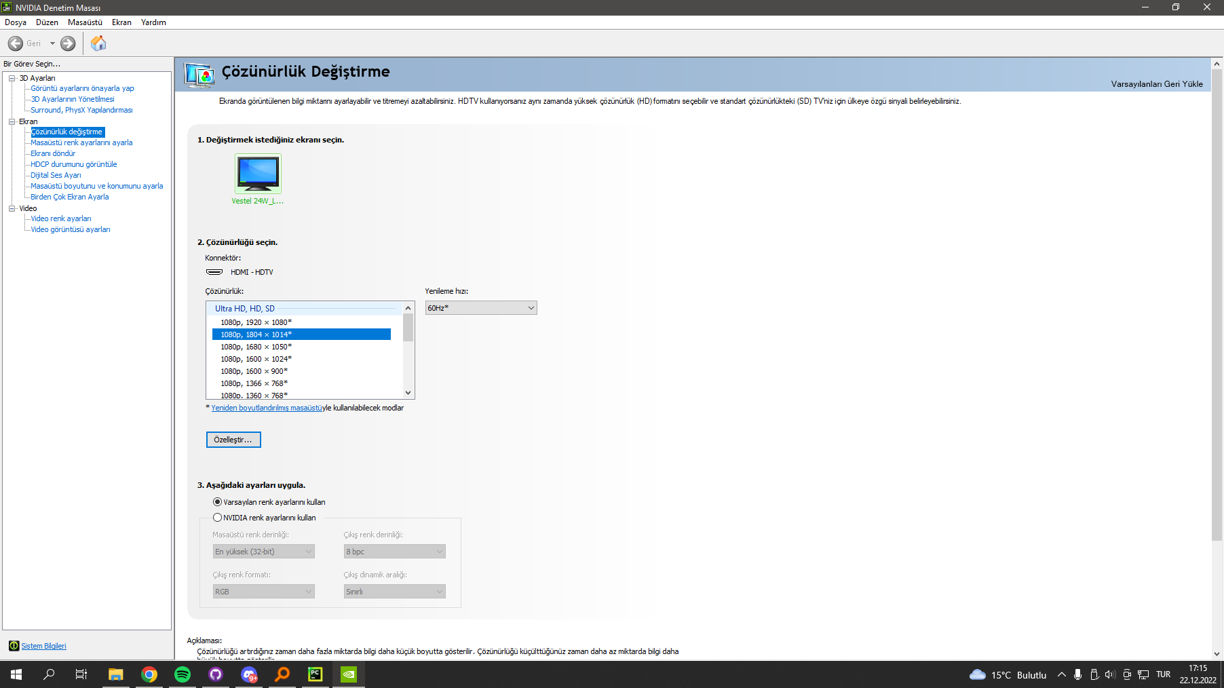Open Surround, PhysX Yapılandırması
Image resolution: width=1224 pixels, height=688 pixels.
click(81, 110)
